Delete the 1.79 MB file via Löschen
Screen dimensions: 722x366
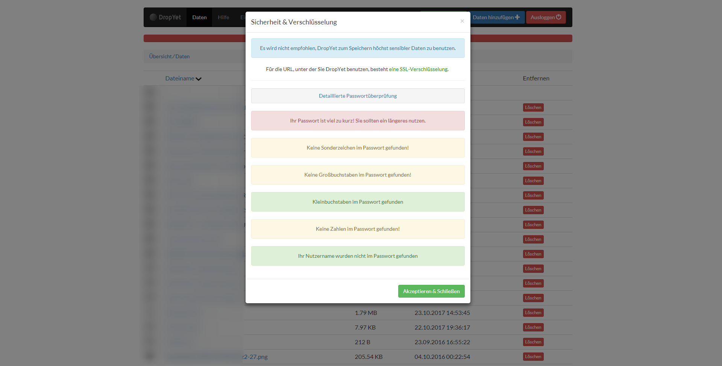point(533,312)
